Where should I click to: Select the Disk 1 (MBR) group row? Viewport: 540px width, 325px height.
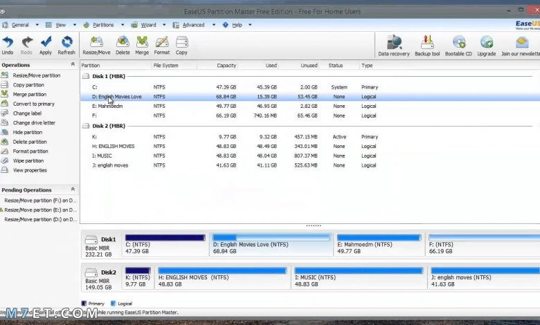307,76
